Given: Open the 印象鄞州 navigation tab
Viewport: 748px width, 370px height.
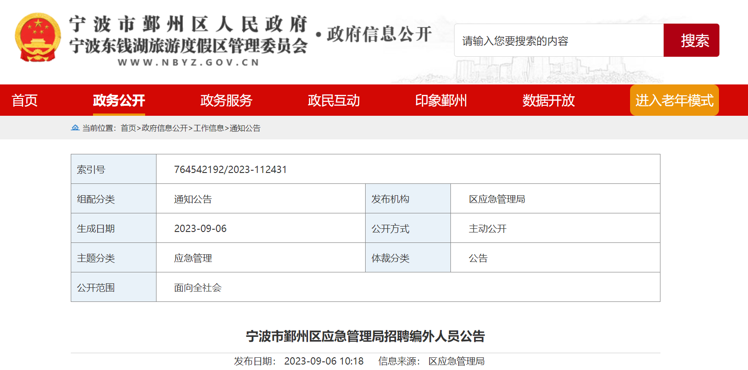Looking at the screenshot, I should pyautogui.click(x=441, y=100).
